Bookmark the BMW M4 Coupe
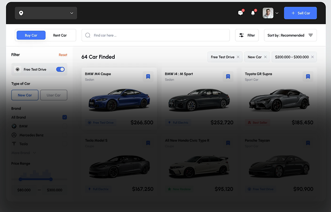Viewport: 331px width, 212px height. tap(148, 76)
